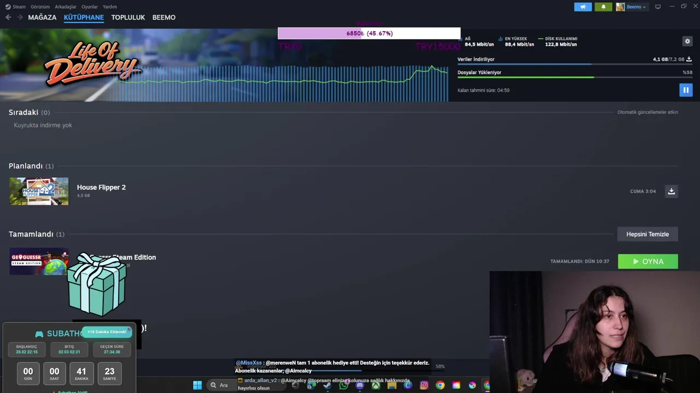
Task: Open Google Chrome from the taskbar
Action: pyautogui.click(x=440, y=385)
